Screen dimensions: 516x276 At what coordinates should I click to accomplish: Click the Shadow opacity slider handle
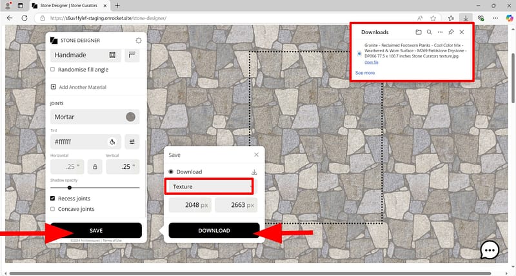point(69,187)
